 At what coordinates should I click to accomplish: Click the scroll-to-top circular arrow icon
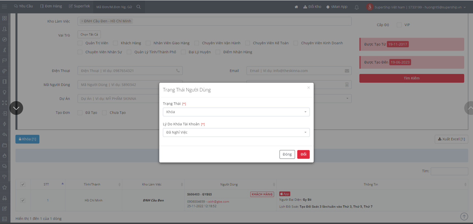pyautogui.click(x=464, y=217)
